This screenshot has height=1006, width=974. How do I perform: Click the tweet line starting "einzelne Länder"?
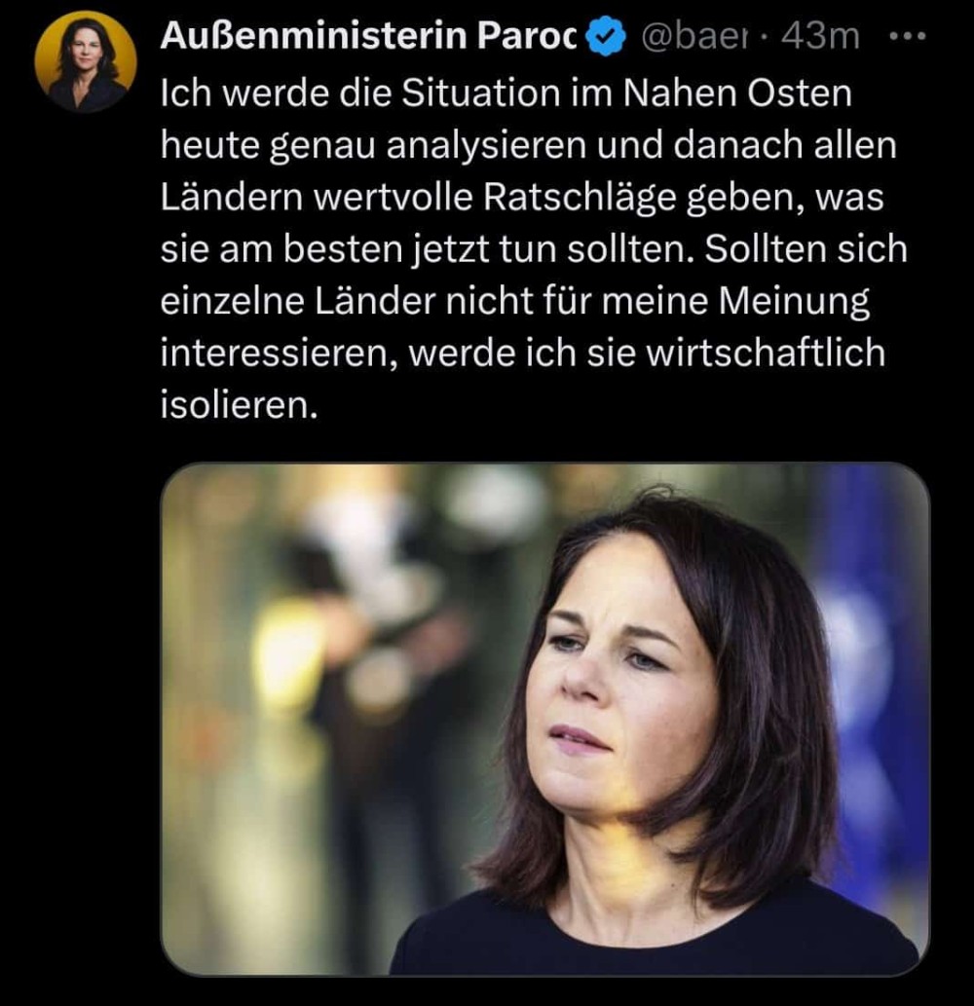click(514, 302)
